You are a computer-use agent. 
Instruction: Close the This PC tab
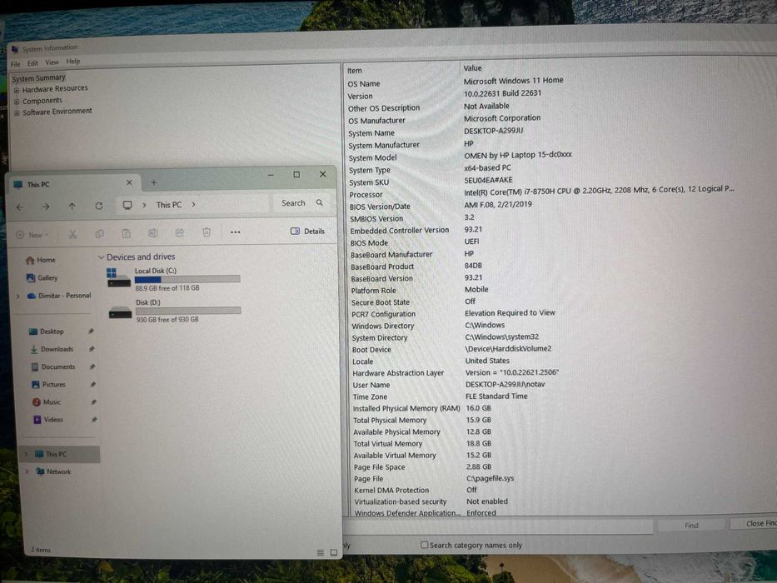pos(129,182)
